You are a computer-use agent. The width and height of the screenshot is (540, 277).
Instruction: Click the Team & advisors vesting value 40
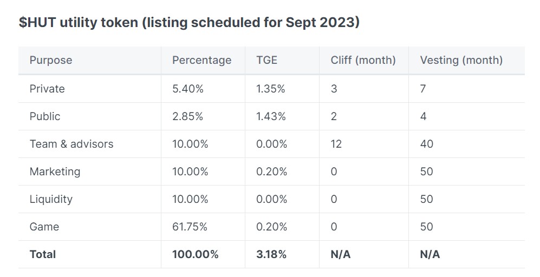coord(427,144)
